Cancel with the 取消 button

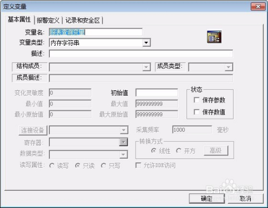pyautogui.click(x=245, y=198)
